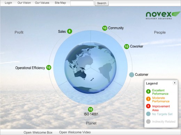Click the Sales label text
Screen dimensions: 181x135
[62, 31]
